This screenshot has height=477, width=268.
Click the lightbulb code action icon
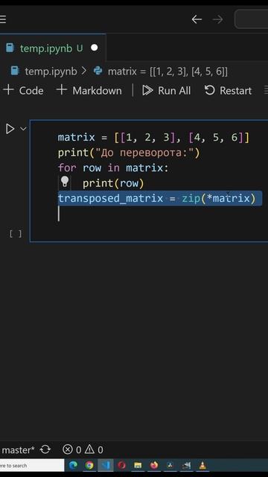pyautogui.click(x=65, y=182)
